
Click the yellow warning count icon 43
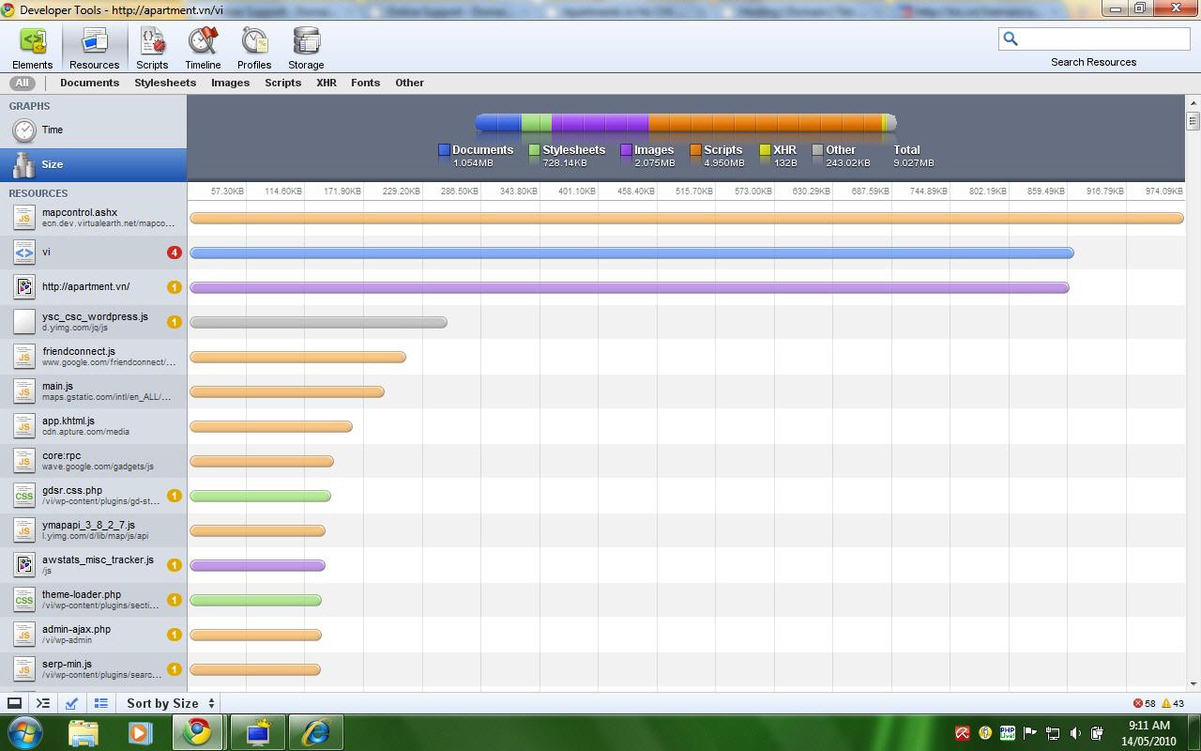coord(1166,703)
